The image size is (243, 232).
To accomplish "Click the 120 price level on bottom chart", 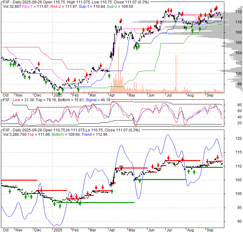I will pyautogui.click(x=239, y=139).
